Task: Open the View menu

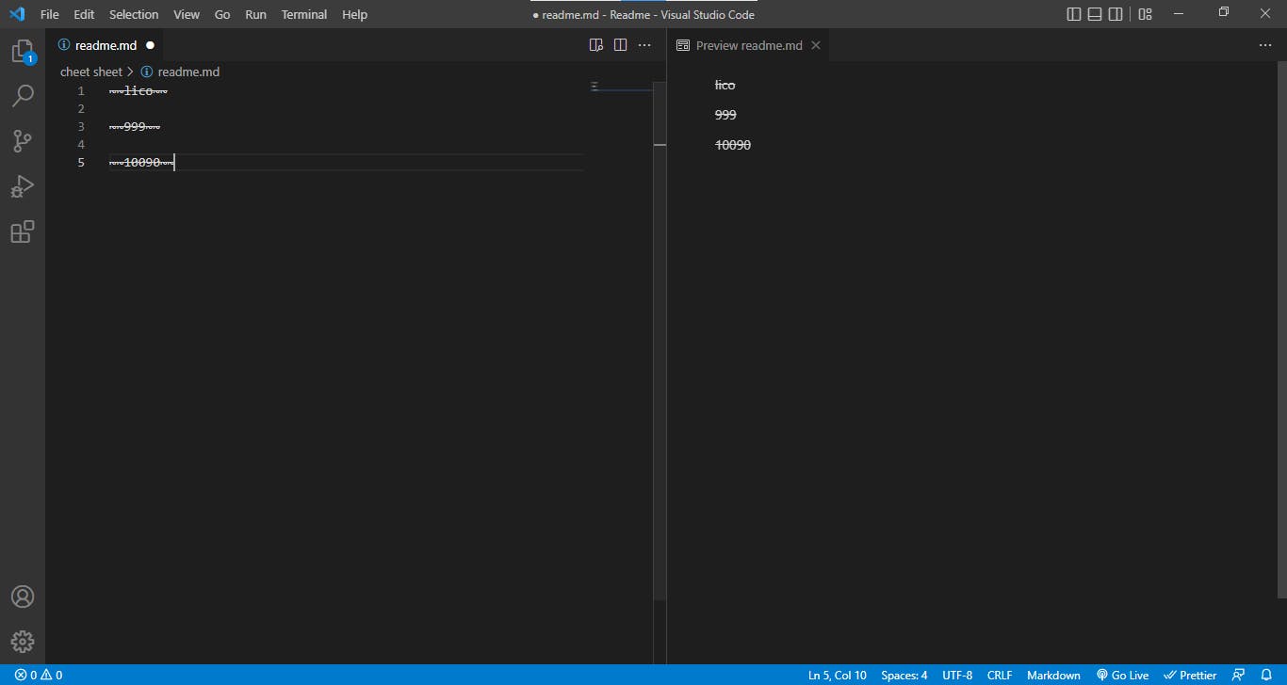Action: click(187, 14)
